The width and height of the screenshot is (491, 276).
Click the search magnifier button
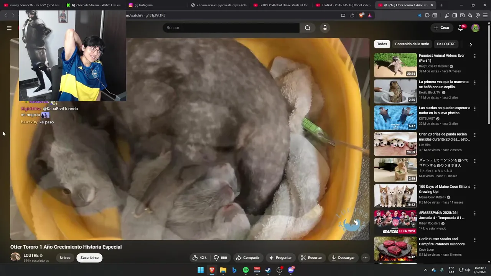(x=308, y=28)
